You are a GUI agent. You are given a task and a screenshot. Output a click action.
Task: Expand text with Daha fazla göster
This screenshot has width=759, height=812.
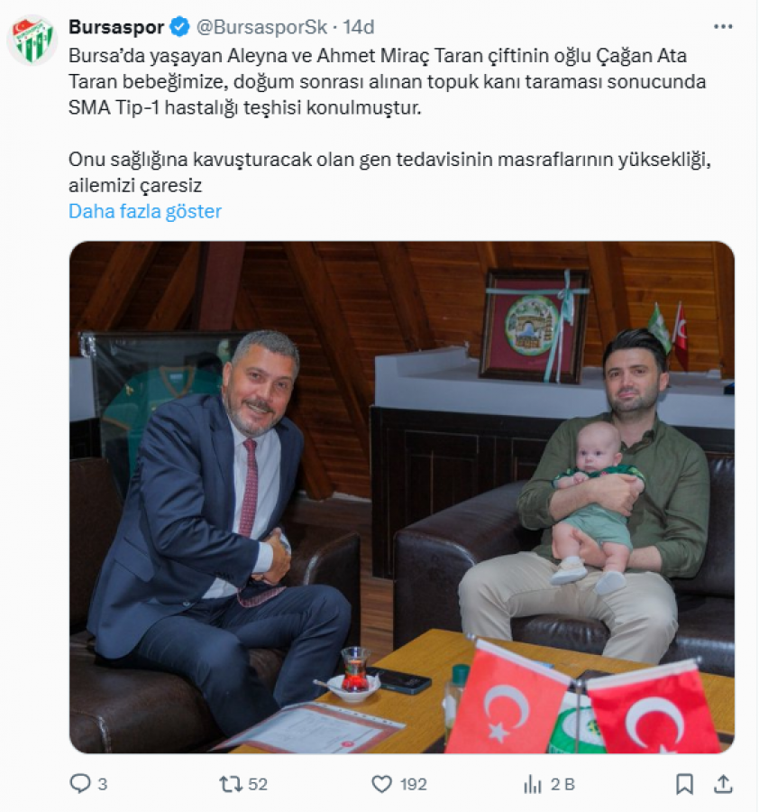(x=145, y=211)
